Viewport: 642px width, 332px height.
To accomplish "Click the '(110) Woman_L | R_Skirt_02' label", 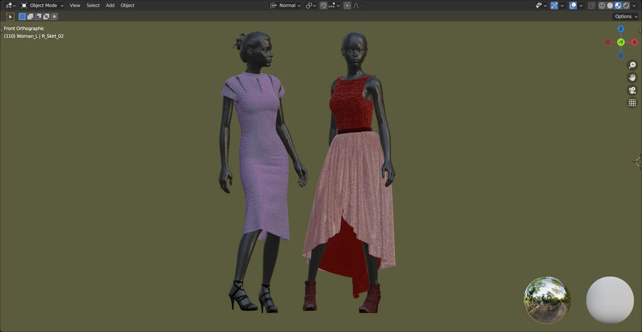I will coord(34,36).
